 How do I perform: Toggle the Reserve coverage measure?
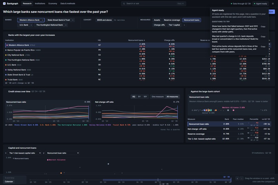point(172,20)
